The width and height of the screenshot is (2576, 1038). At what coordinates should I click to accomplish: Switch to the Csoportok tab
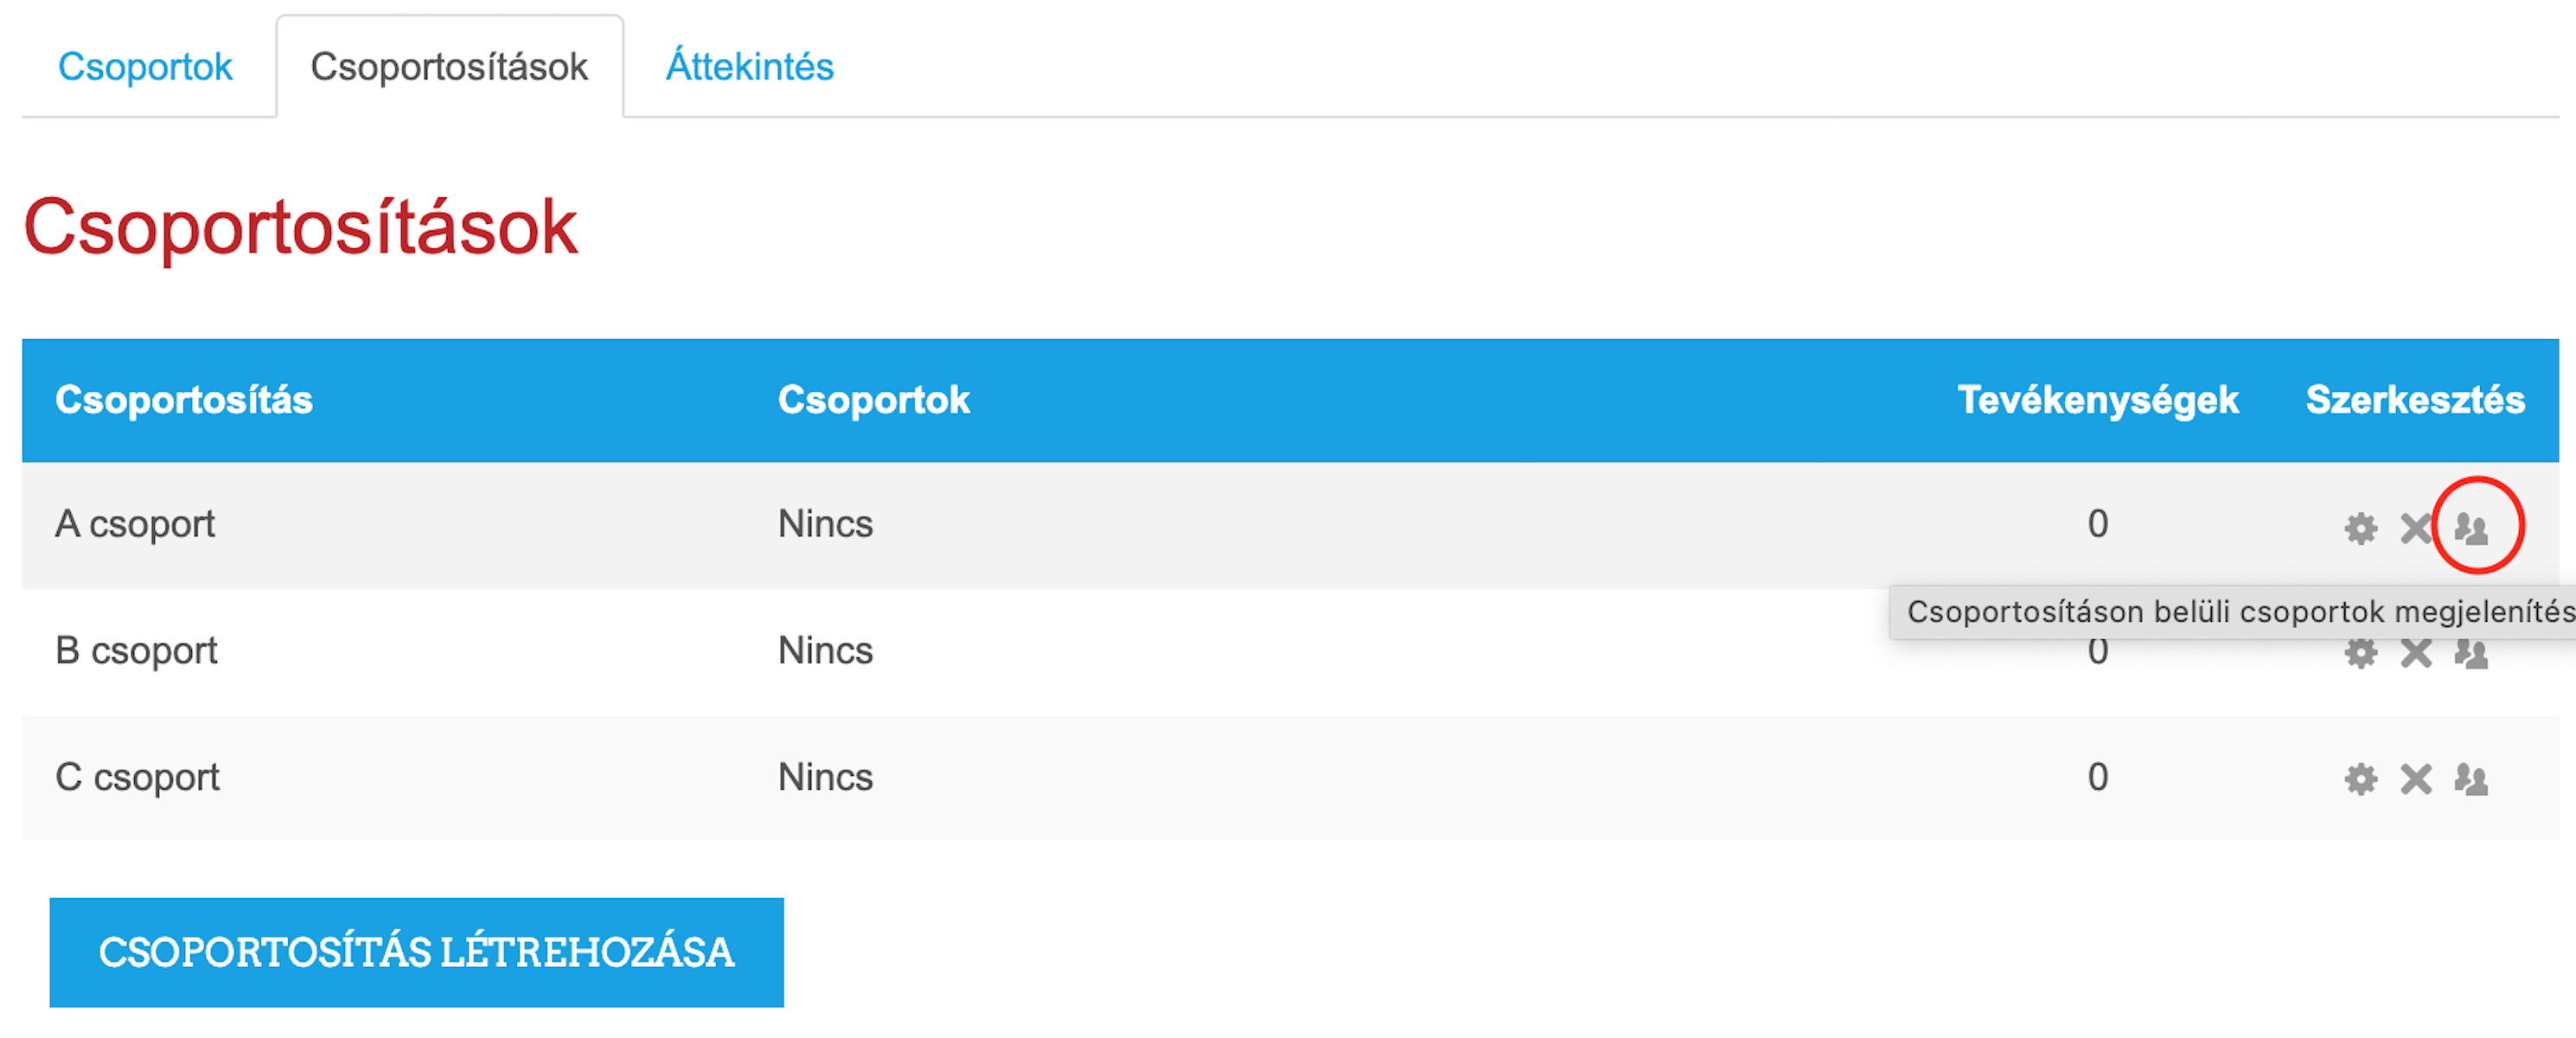(x=145, y=66)
